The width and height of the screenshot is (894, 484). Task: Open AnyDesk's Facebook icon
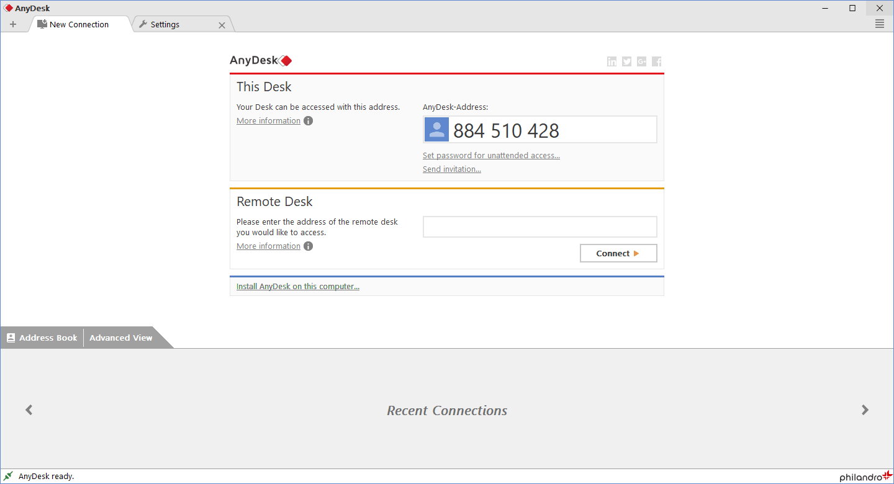tap(656, 61)
